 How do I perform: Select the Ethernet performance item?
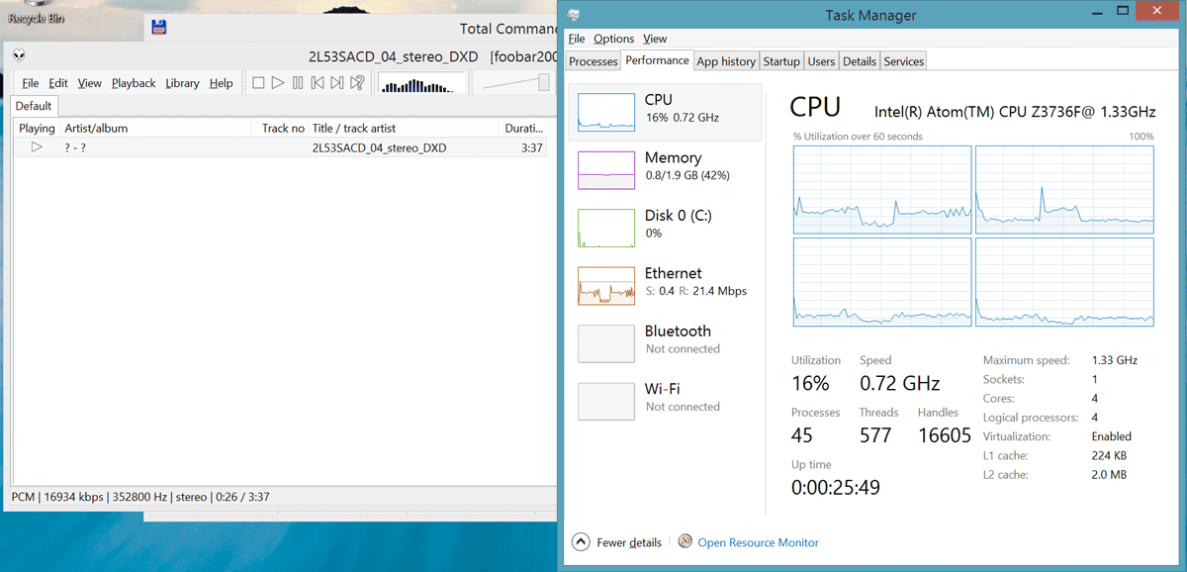click(666, 285)
